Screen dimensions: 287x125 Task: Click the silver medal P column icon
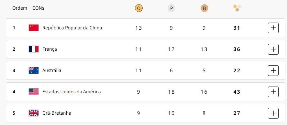coord(171,8)
